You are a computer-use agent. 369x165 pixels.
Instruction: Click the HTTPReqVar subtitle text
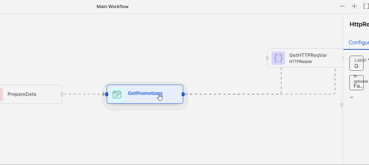(x=300, y=62)
